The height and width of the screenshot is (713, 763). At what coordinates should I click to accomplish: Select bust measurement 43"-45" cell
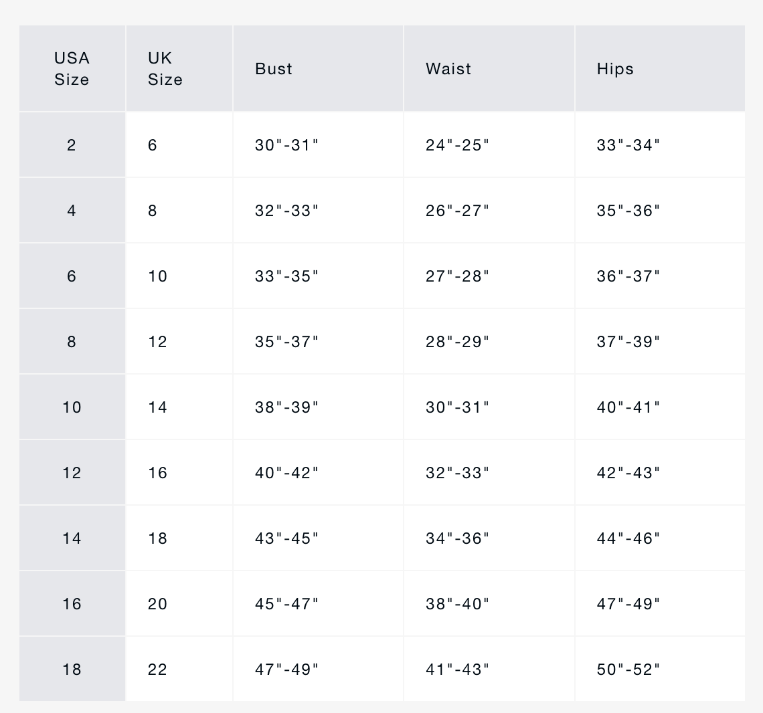coord(318,538)
